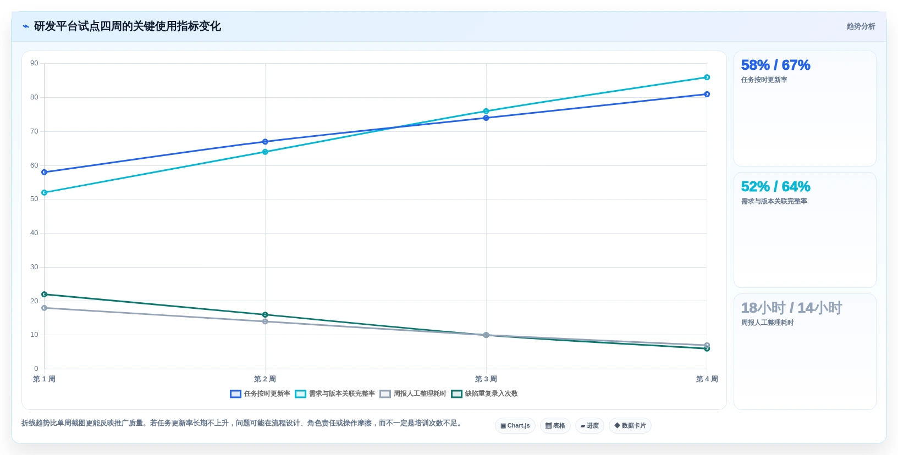
Task: Click the 90 y-axis tick label
Action: pos(34,63)
